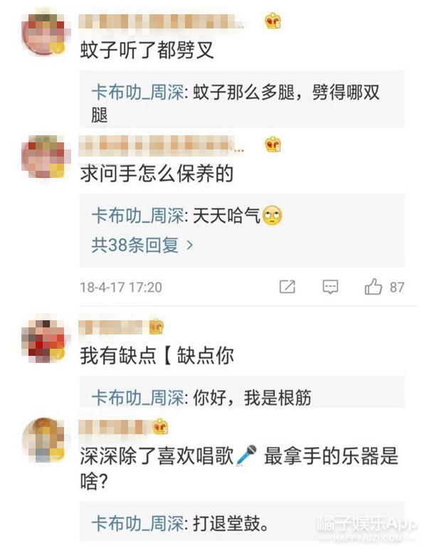427x553 pixels.
Task: Click 卡布叻_周深 name in 打退堂鼓 reply
Action: [137, 523]
